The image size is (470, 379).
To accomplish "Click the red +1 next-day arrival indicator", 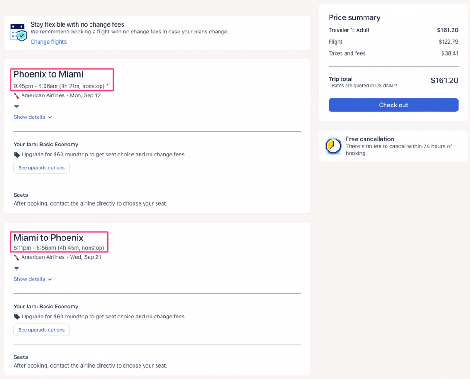I will point(108,85).
